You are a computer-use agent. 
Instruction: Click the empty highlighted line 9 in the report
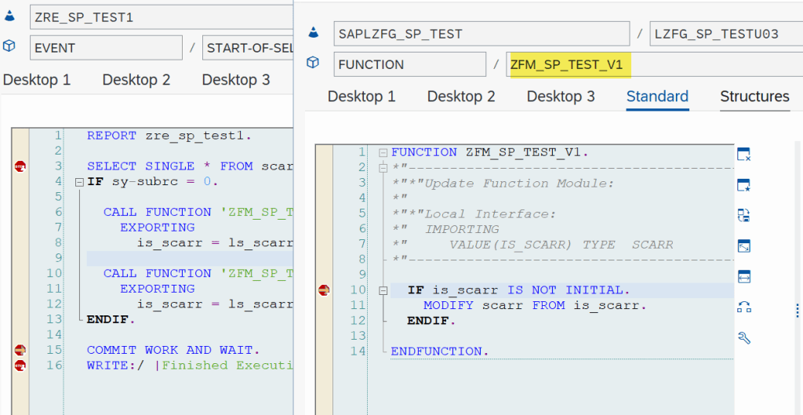click(190, 258)
